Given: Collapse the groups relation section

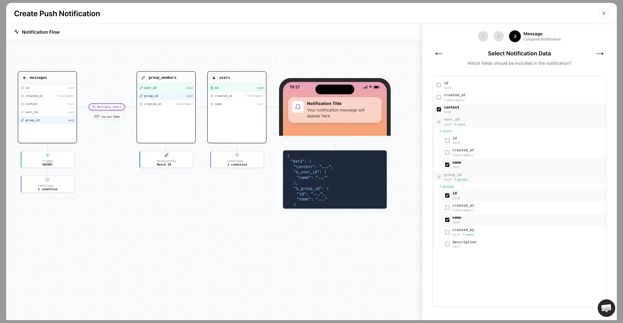Looking at the screenshot, I should click(446, 187).
